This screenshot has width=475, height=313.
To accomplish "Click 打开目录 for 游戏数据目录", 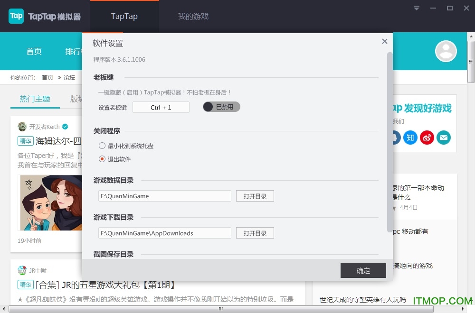I will (x=255, y=196).
